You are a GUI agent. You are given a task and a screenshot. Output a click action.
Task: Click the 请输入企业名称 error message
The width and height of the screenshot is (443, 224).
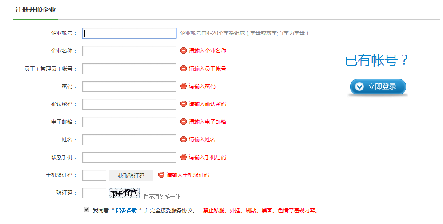coord(208,51)
